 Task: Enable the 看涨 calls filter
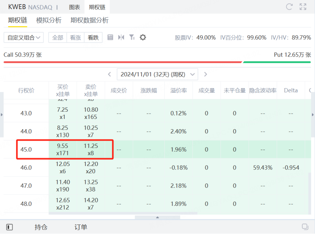(x=75, y=37)
